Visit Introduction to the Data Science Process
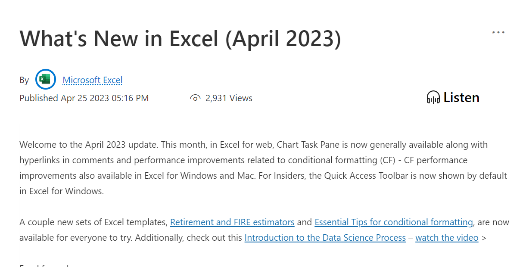 pyautogui.click(x=325, y=237)
